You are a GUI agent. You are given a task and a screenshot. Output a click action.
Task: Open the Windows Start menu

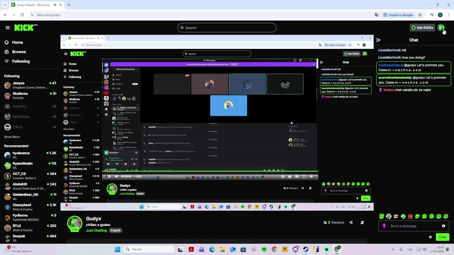pyautogui.click(x=117, y=249)
